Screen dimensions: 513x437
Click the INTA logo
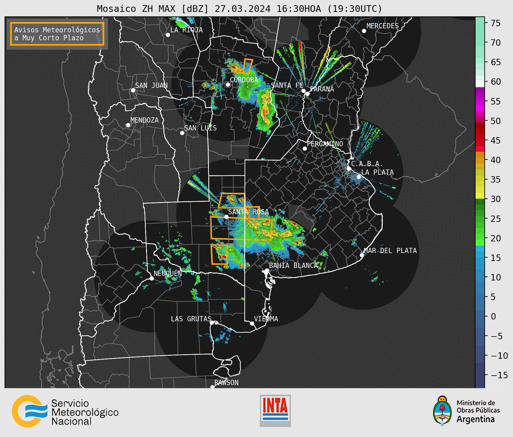275,411
